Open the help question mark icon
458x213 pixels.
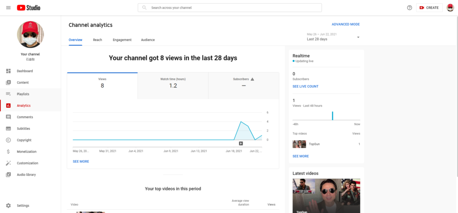(409, 8)
